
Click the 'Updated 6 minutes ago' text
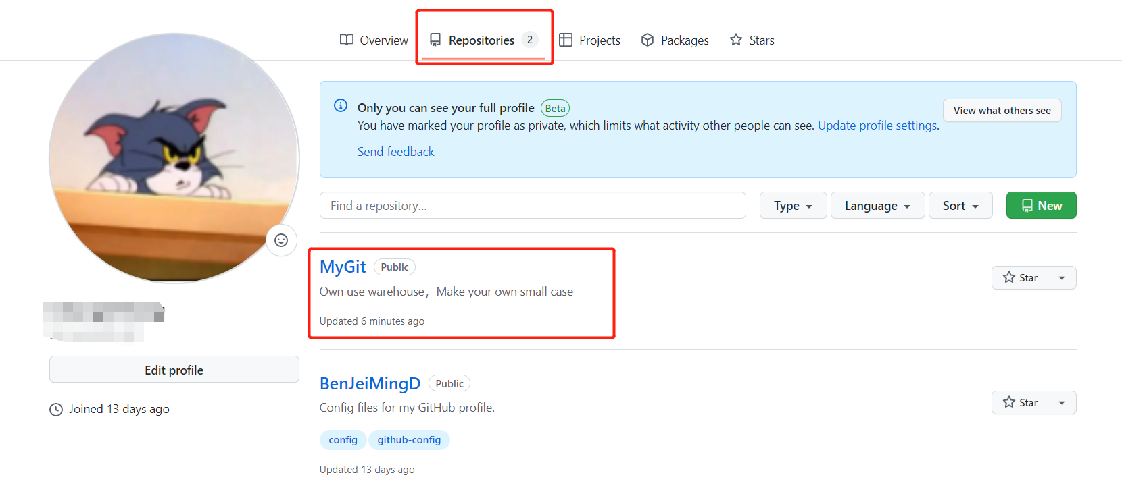[x=372, y=321]
